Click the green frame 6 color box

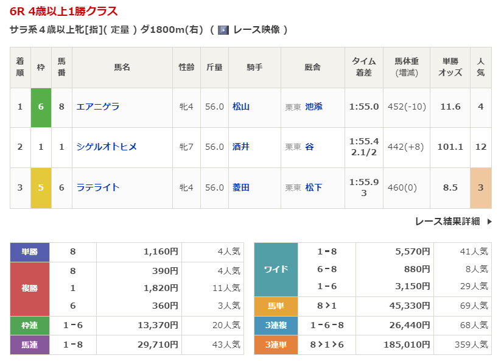[41, 107]
